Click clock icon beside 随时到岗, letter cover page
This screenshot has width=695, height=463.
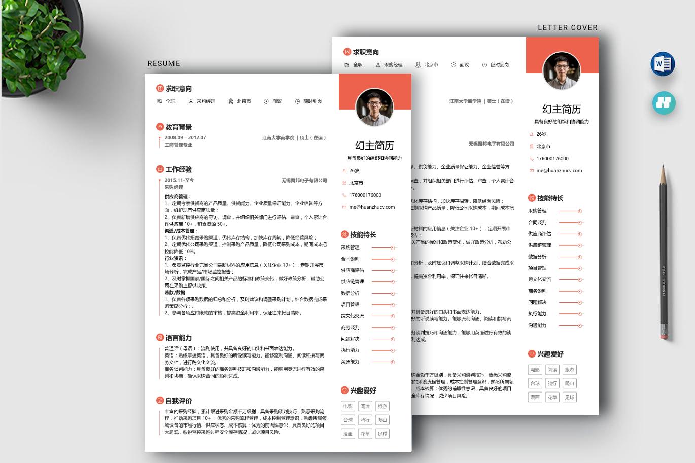click(484, 65)
